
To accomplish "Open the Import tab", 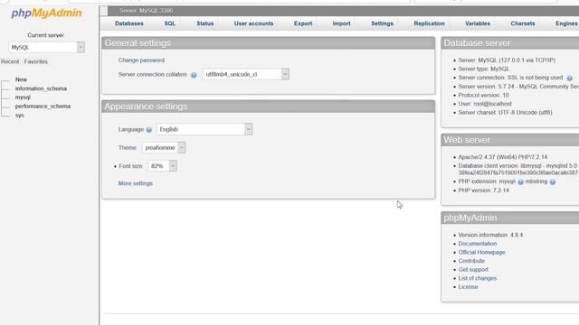I will 341,23.
